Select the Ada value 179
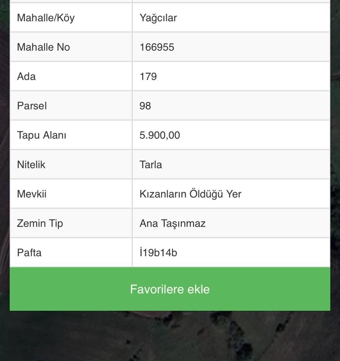The height and width of the screenshot is (361, 340). tap(148, 76)
